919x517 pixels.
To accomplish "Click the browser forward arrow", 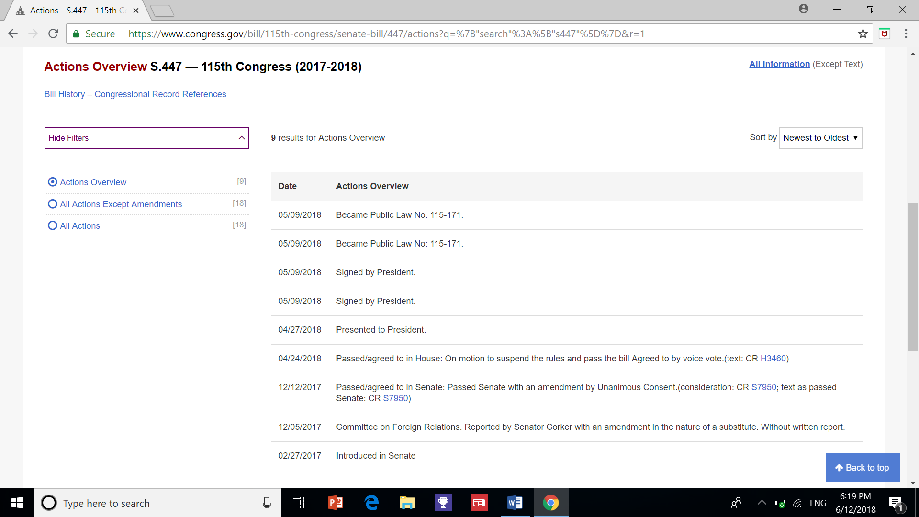I will tap(33, 34).
